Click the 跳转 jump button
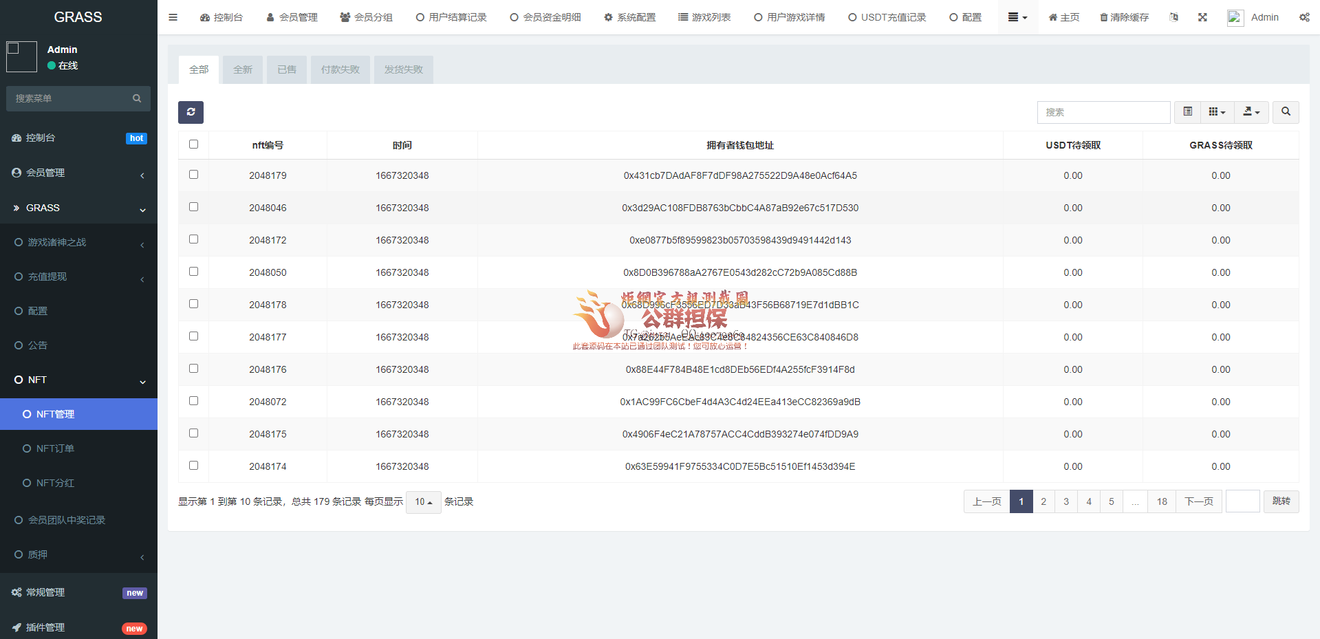 1281,501
